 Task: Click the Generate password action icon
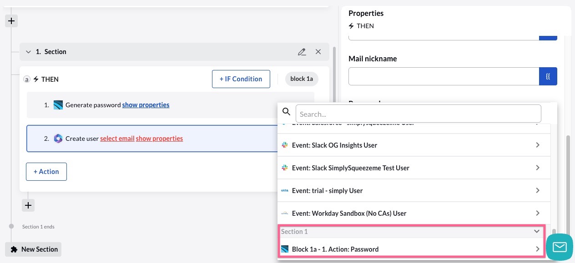click(x=58, y=105)
